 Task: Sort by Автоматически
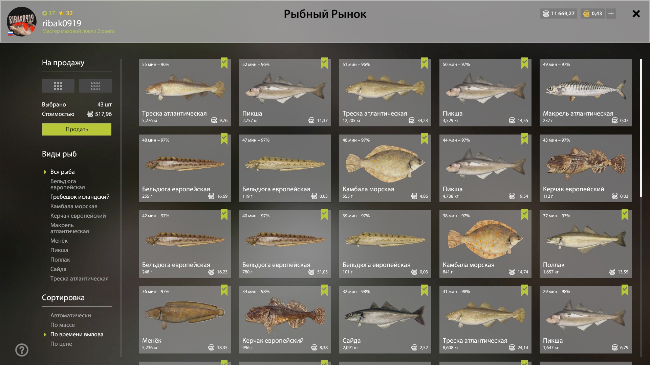(x=71, y=315)
